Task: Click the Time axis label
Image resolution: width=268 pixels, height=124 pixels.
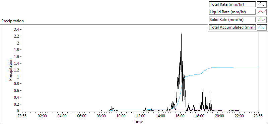Action: pos(138,121)
